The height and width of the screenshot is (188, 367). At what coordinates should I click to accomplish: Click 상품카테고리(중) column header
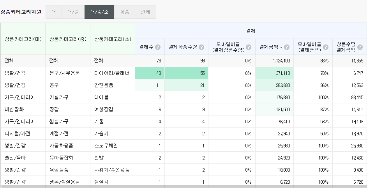point(68,39)
